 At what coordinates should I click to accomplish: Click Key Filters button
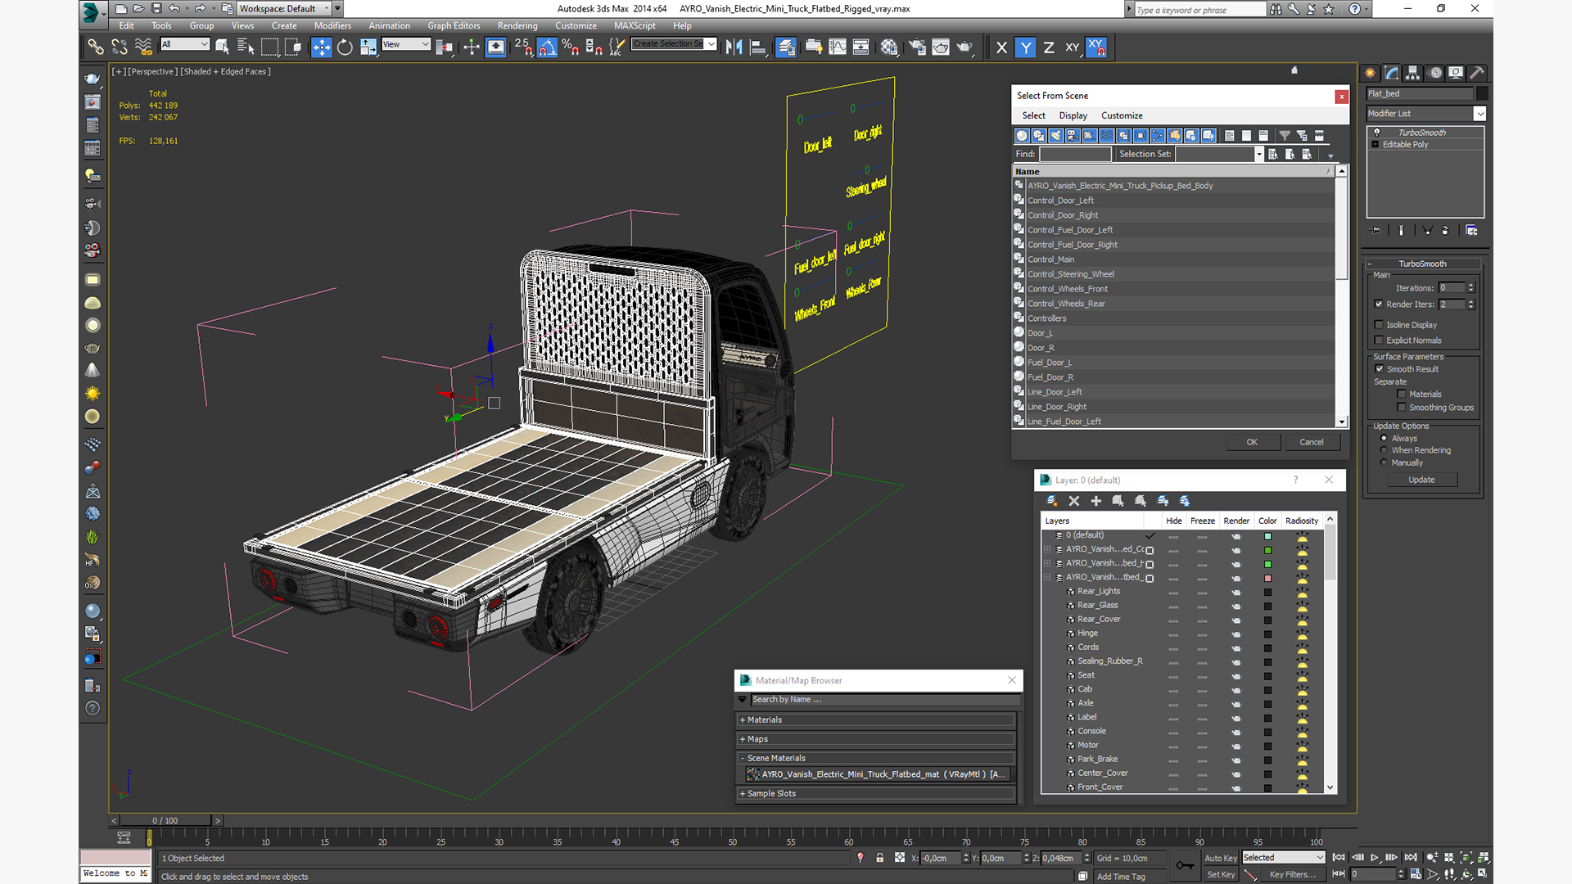coord(1293,874)
